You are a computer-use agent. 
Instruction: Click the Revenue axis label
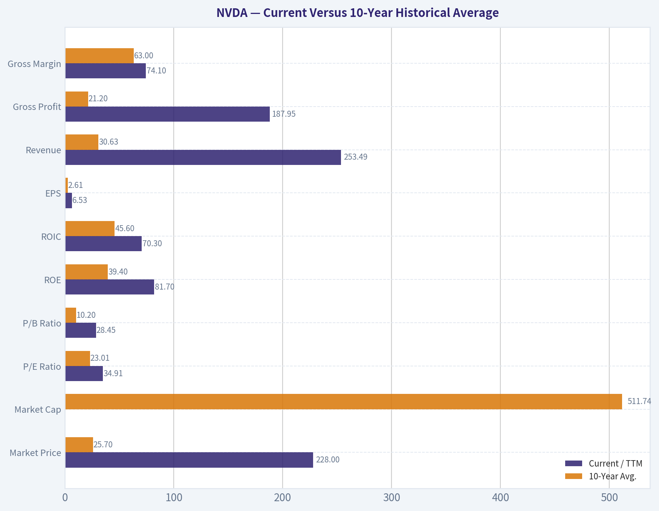tap(43, 150)
